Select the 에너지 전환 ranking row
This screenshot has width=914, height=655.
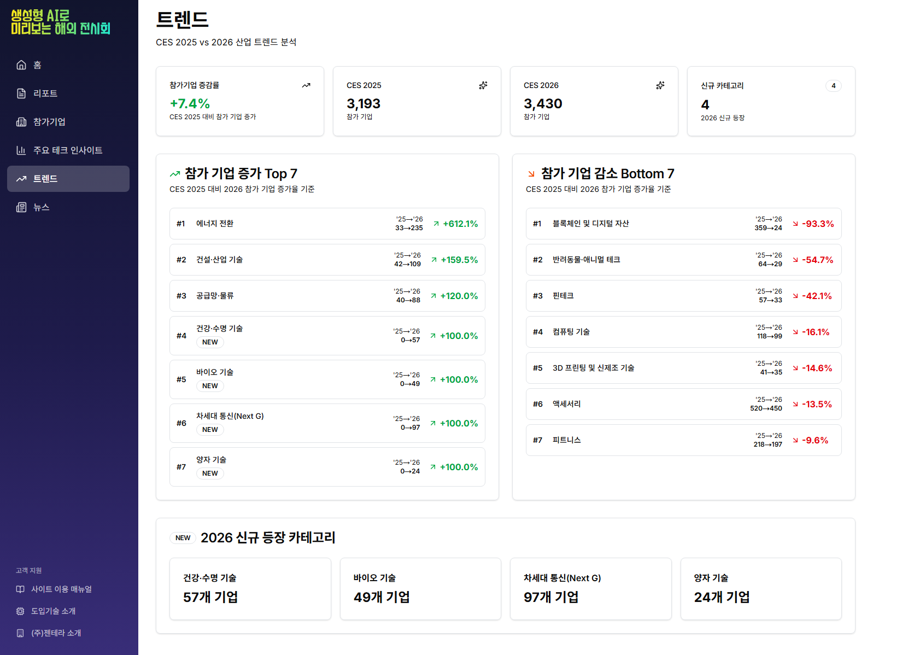[x=327, y=224]
